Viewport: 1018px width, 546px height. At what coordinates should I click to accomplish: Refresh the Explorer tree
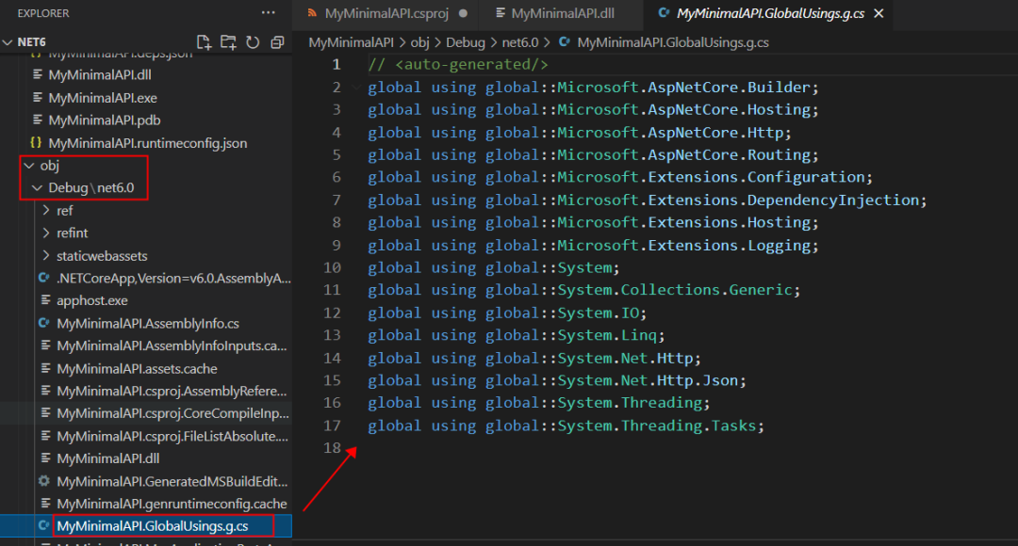(x=253, y=42)
